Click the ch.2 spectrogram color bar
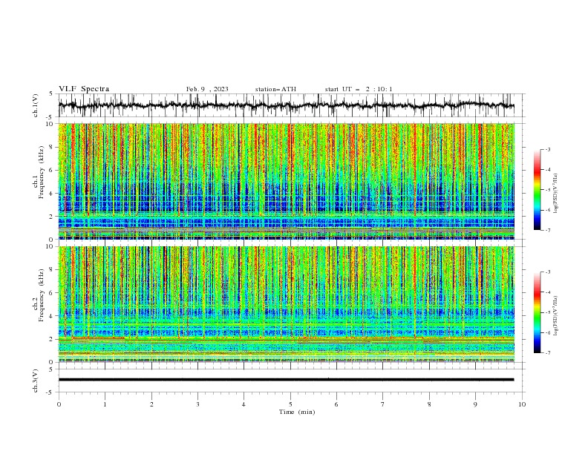 537,312
